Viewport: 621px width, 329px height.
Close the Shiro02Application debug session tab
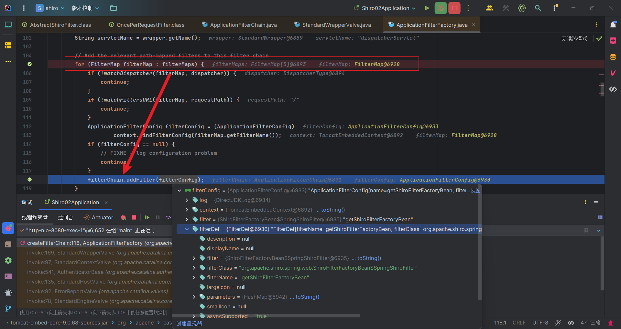click(x=106, y=203)
